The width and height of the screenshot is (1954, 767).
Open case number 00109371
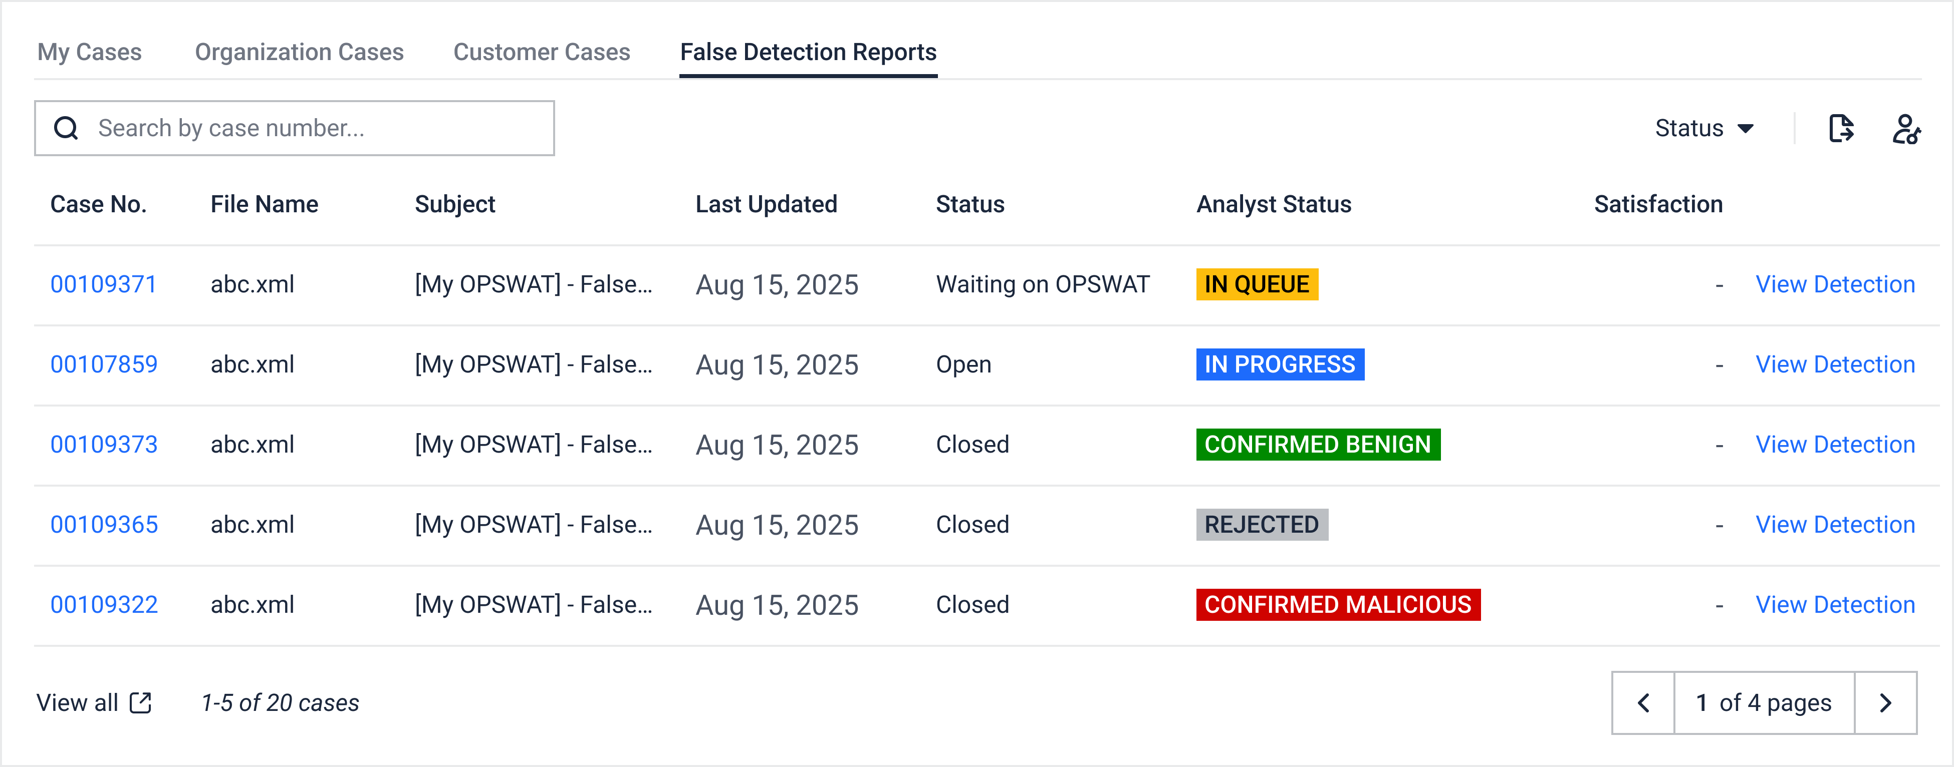[103, 284]
